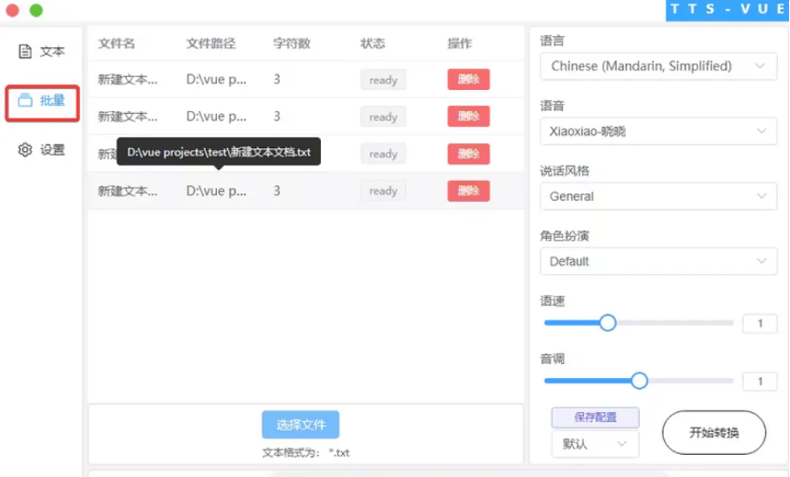790x477 pixels.
Task: Delete the last file in list
Action: click(x=468, y=191)
